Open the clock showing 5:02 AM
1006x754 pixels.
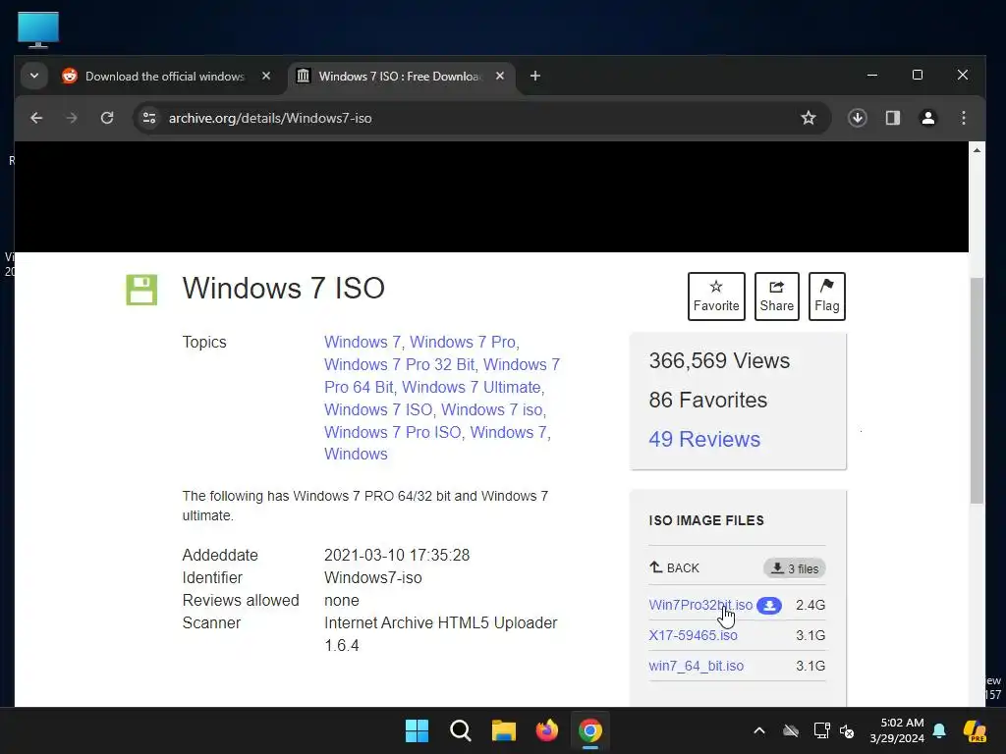click(897, 730)
